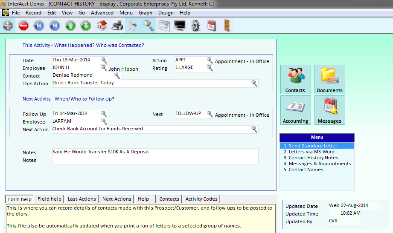The height and width of the screenshot is (233, 393).
Task: Click lookup magnifier in Next Action field
Action: click(x=254, y=129)
